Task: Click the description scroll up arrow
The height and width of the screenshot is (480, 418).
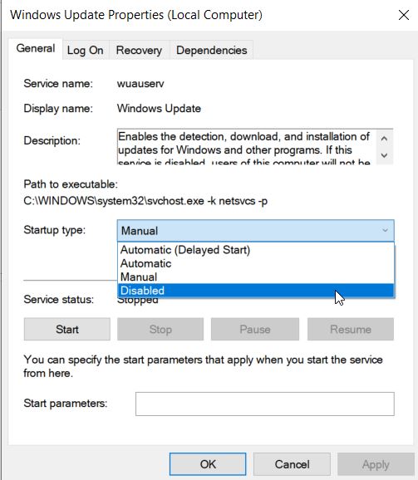Action: (x=384, y=139)
